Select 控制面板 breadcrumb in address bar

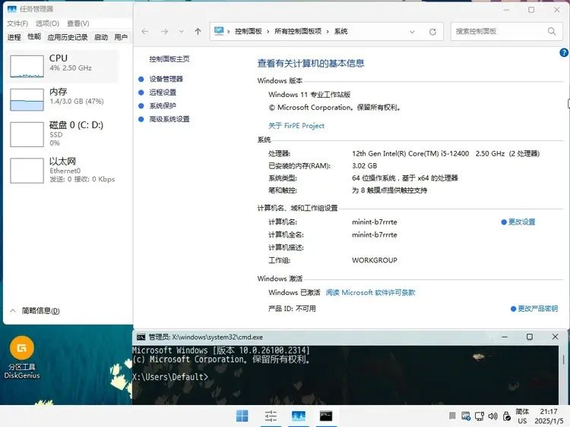(249, 32)
